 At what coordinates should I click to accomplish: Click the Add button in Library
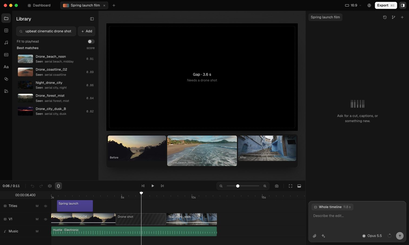[87, 31]
